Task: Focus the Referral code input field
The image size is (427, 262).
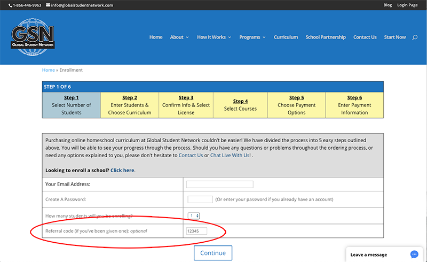Action: [196, 231]
